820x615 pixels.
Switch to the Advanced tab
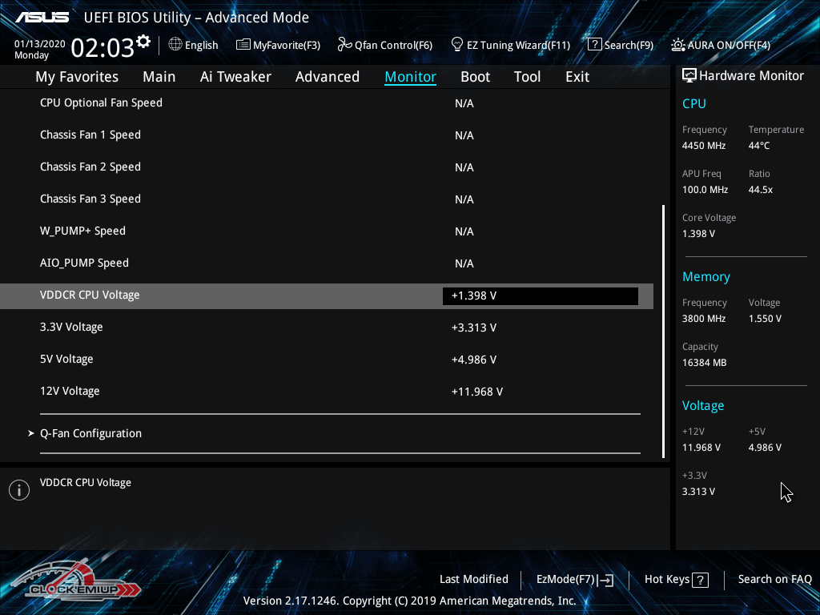(x=327, y=77)
